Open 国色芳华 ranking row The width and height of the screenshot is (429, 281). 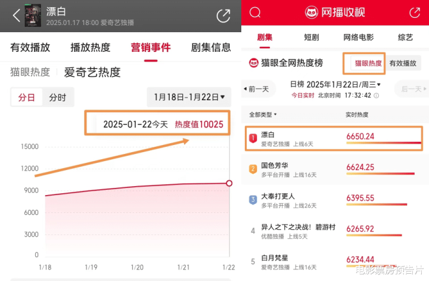click(335, 169)
